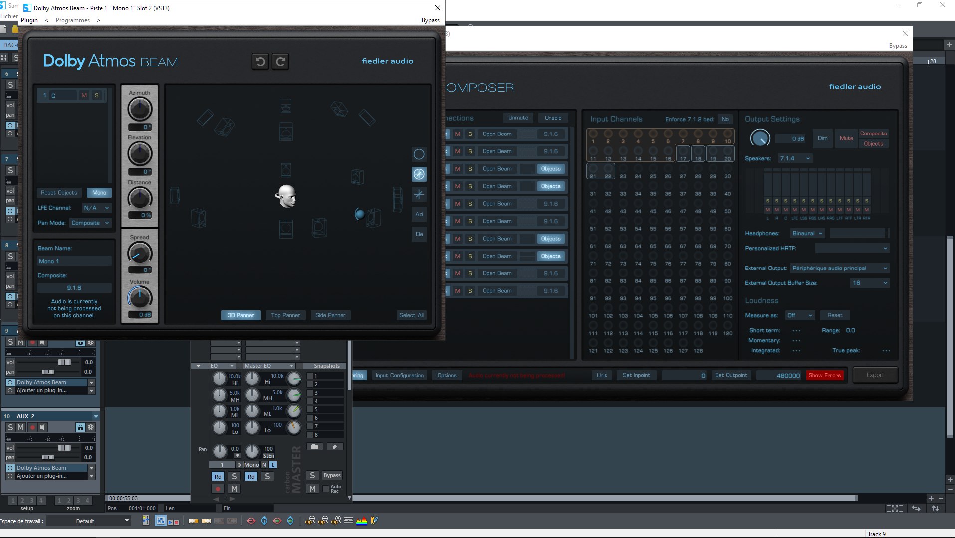Open the Plugin menu
The width and height of the screenshot is (955, 538).
pos(29,20)
